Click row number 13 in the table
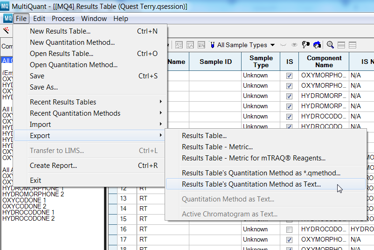The width and height of the screenshot is (374, 250). pos(123,199)
